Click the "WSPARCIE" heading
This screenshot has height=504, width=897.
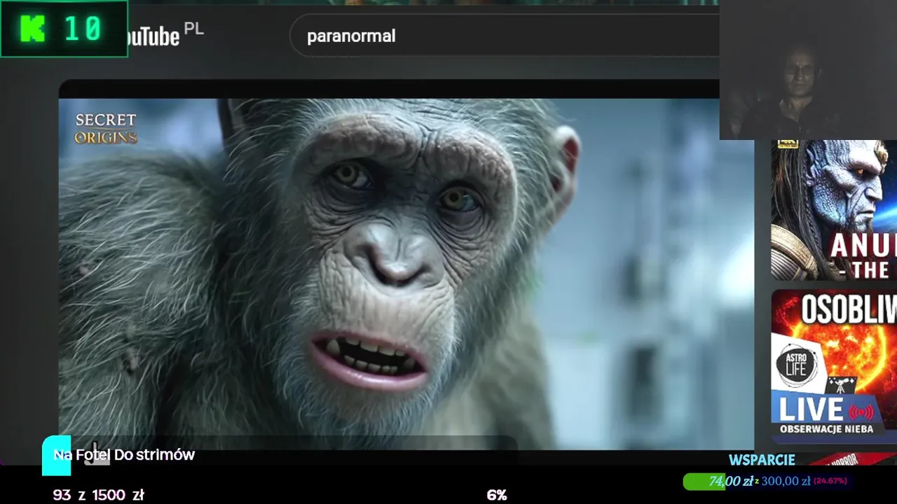[762, 460]
